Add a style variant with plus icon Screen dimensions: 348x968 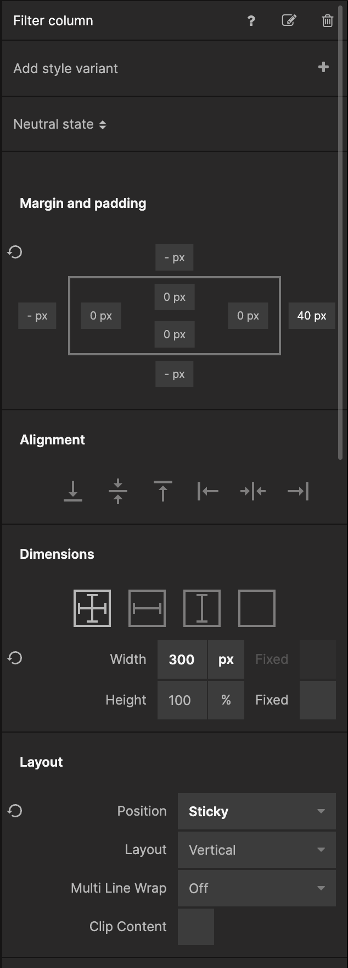(x=323, y=67)
